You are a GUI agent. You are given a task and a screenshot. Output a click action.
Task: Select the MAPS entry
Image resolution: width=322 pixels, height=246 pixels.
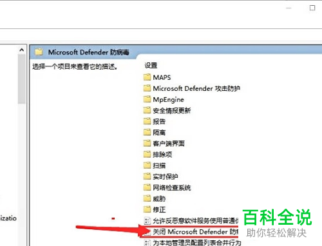tap(162, 77)
